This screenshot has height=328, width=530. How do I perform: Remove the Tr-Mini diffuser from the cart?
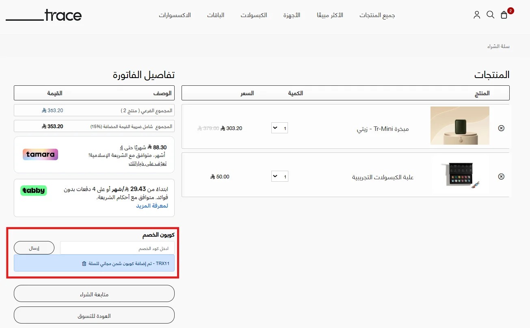(x=501, y=128)
